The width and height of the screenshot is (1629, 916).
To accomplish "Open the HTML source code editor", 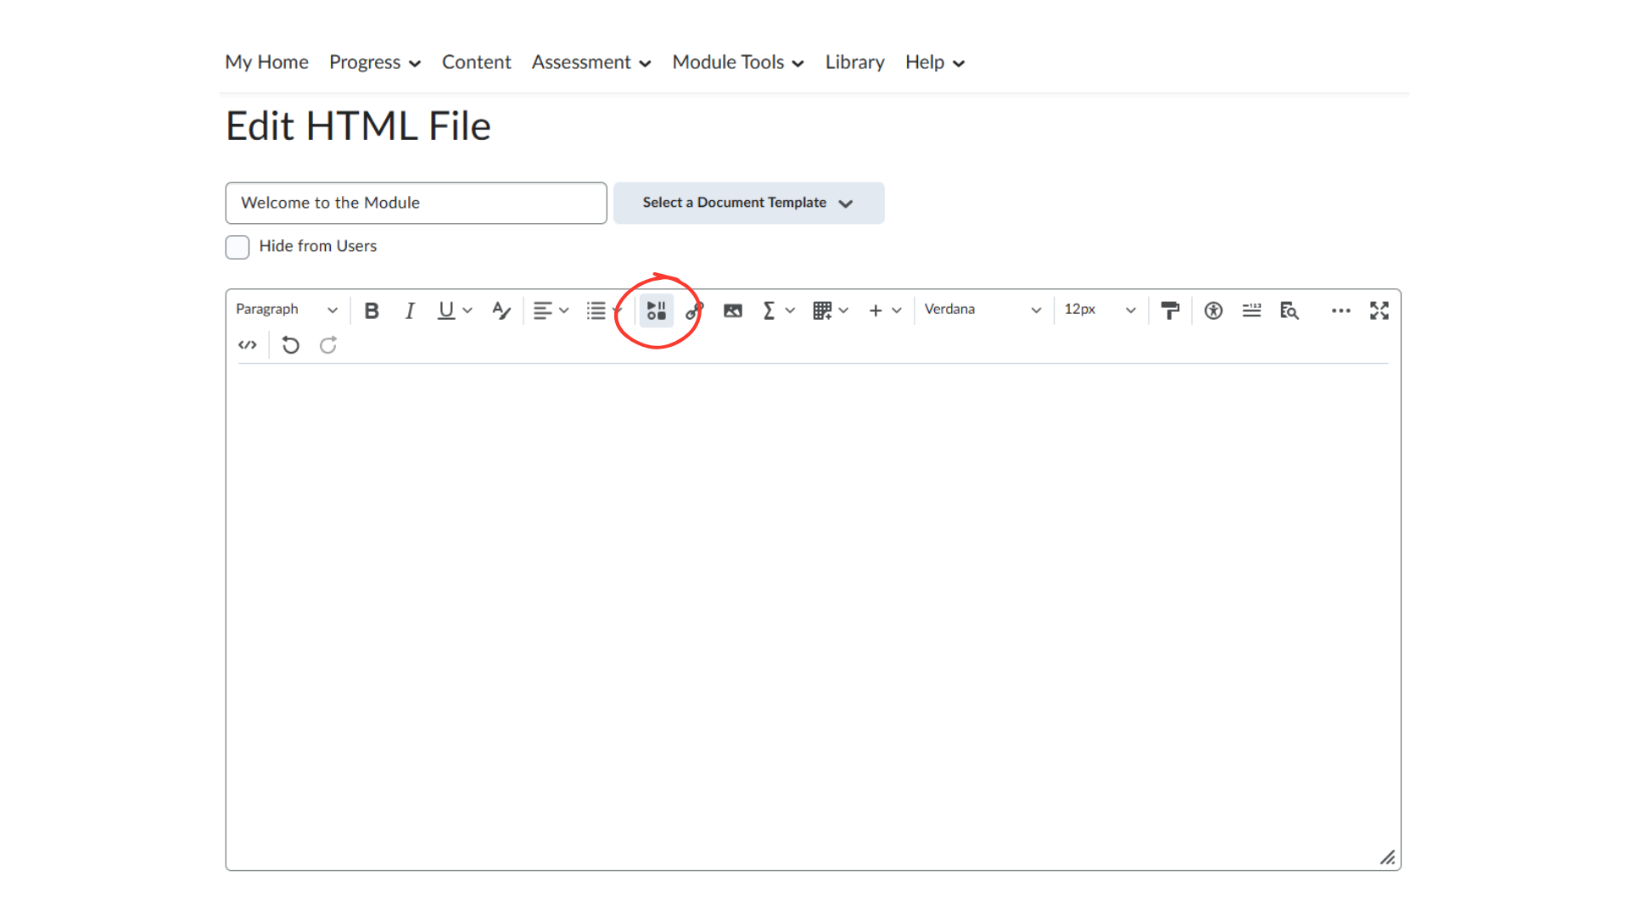I will coord(247,344).
